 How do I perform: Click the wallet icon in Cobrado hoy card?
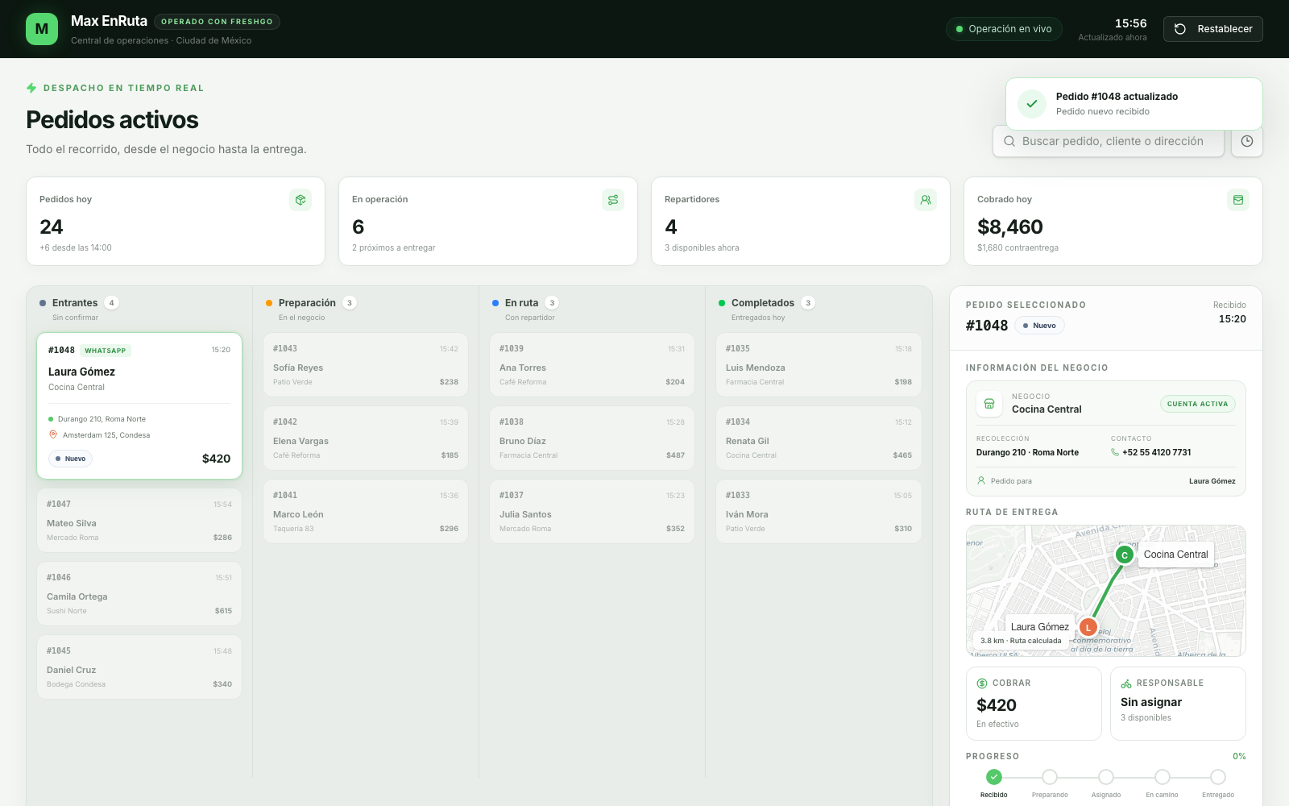coord(1238,200)
